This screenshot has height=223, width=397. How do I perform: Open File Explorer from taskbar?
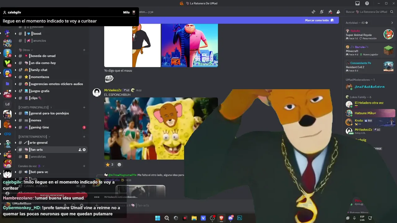(x=194, y=218)
